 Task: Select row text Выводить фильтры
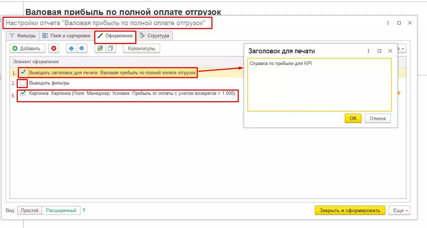coord(49,83)
